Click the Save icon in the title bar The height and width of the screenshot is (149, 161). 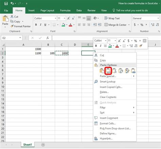click(6, 3)
